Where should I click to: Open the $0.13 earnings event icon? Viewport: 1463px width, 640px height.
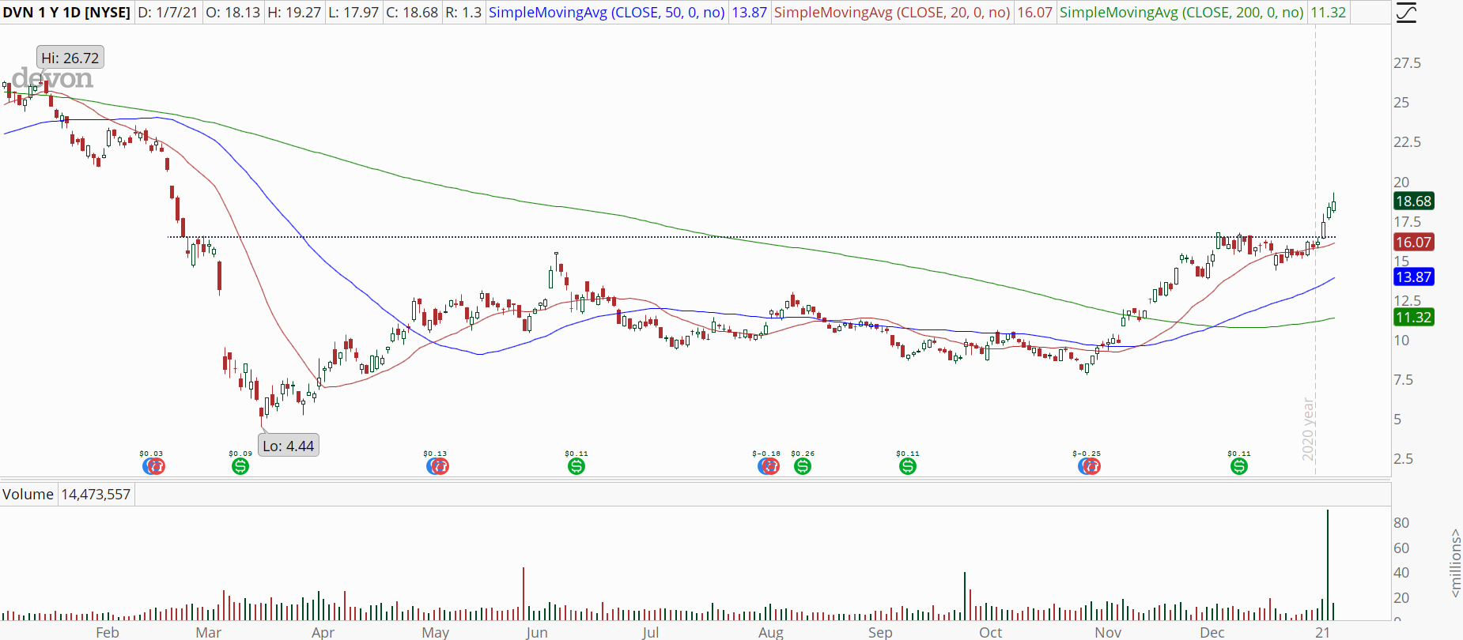437,466
